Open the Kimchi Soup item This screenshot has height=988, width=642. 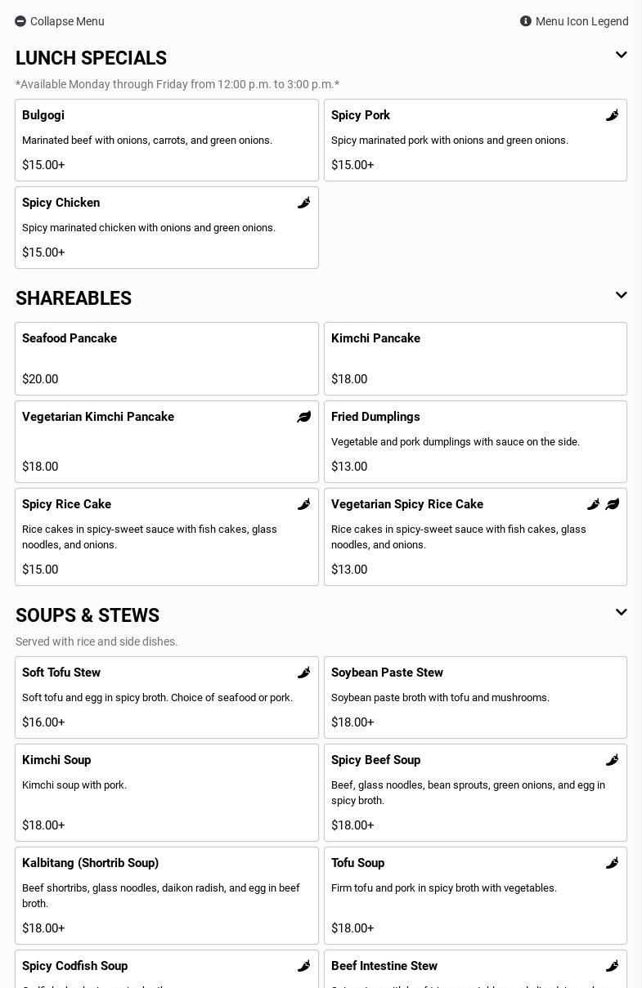point(167,792)
